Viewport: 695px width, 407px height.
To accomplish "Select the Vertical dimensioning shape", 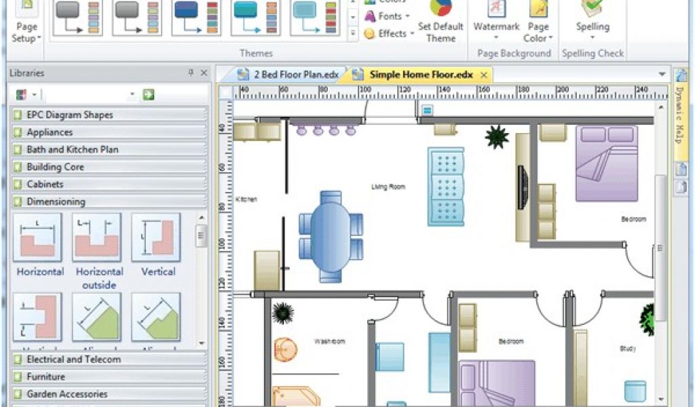I will pos(156,238).
